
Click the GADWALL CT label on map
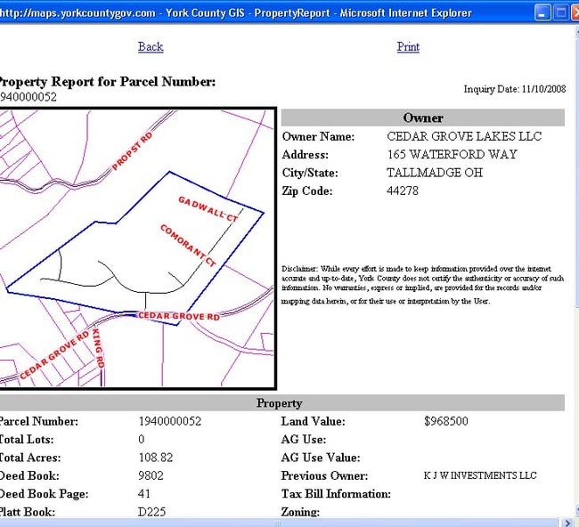208,209
